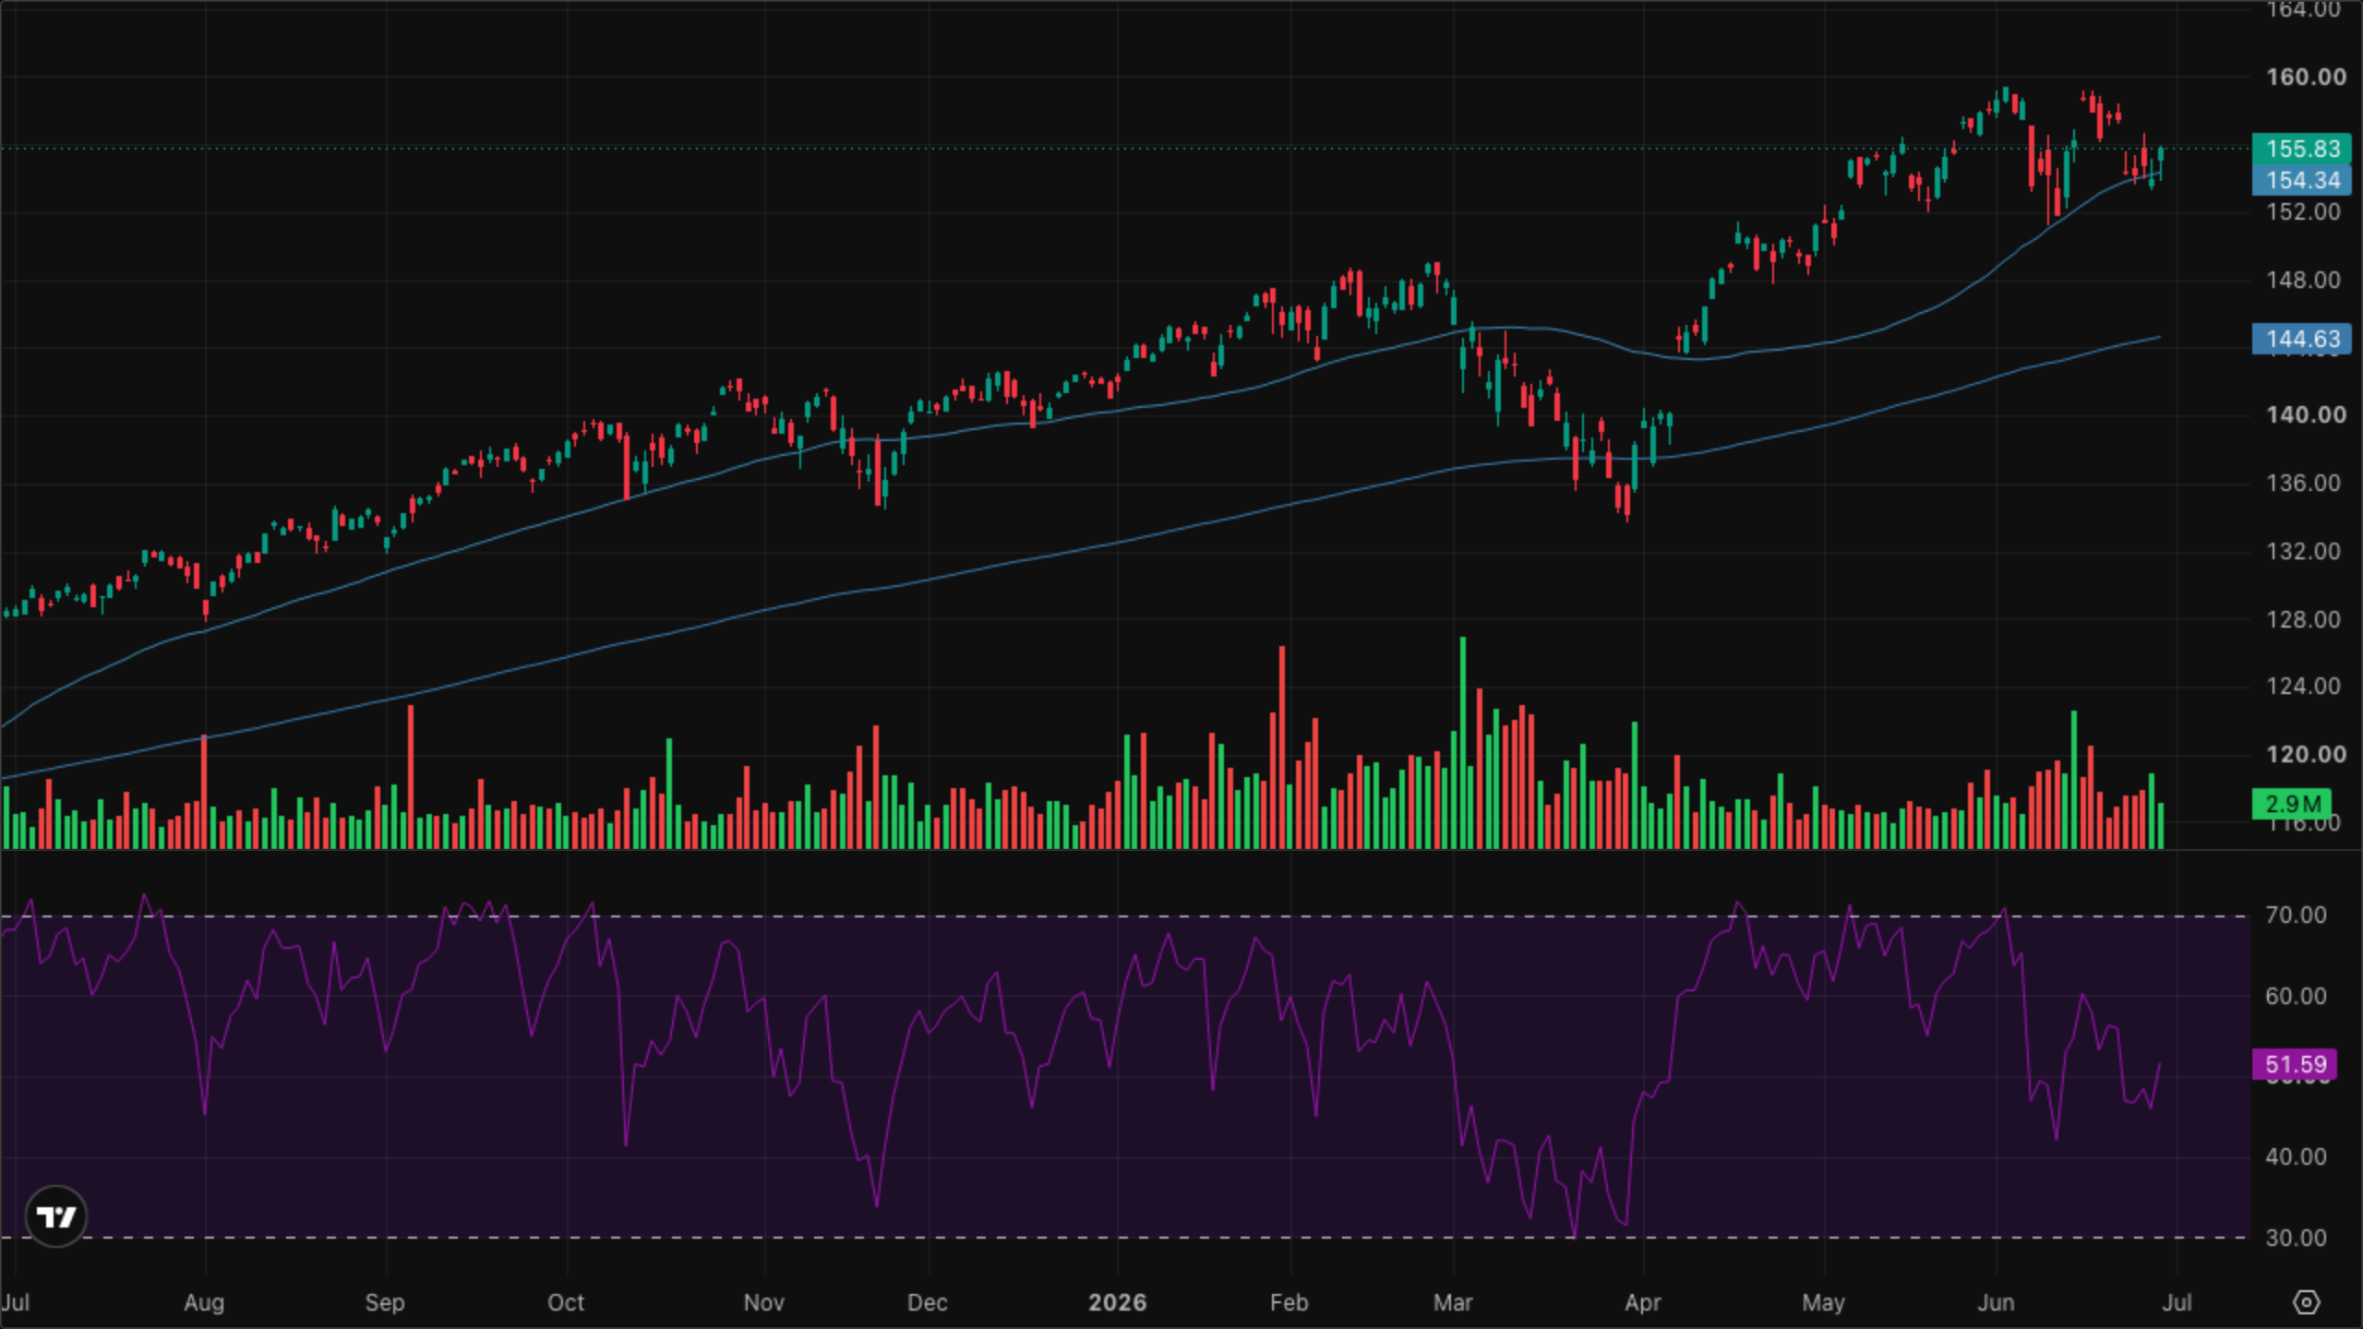Viewport: 2363px width, 1329px height.
Task: Open the TradingView logo at bottom left
Action: pyautogui.click(x=56, y=1216)
